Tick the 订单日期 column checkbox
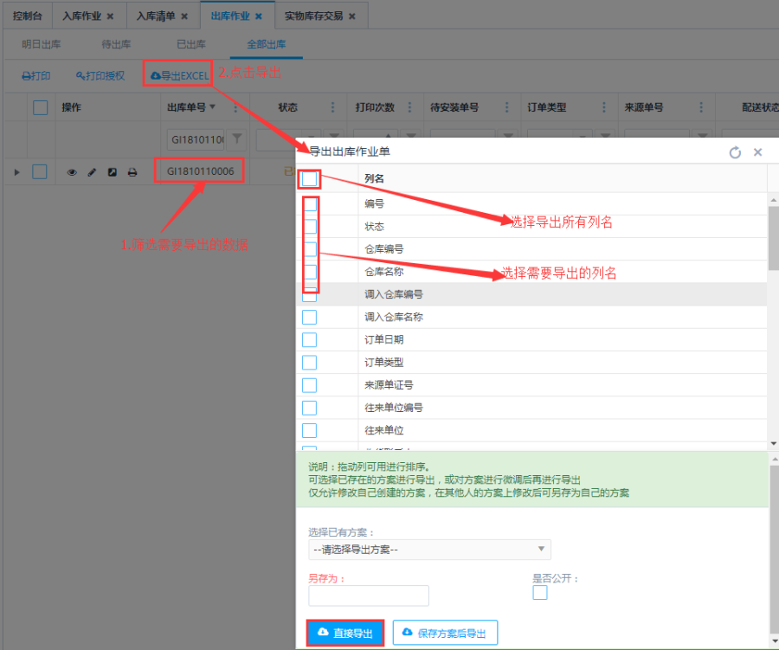779x650 pixels. [309, 340]
